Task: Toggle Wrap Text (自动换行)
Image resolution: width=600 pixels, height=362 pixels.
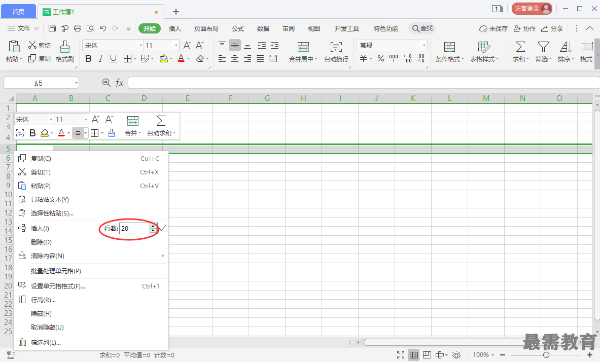Action: point(336,51)
